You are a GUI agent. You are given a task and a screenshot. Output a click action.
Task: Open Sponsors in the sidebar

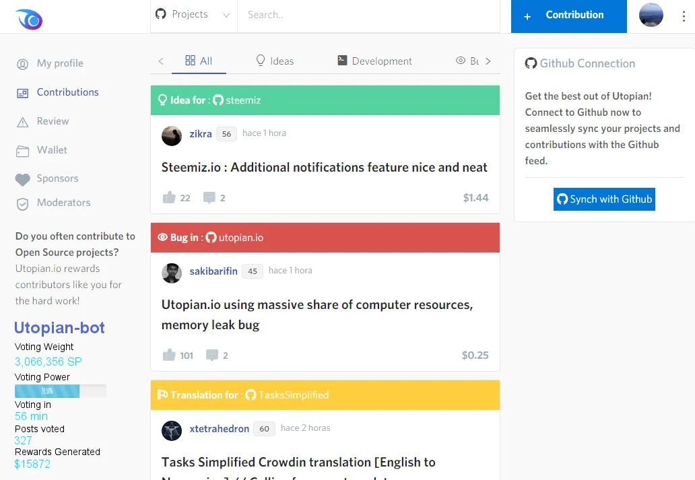click(47, 178)
